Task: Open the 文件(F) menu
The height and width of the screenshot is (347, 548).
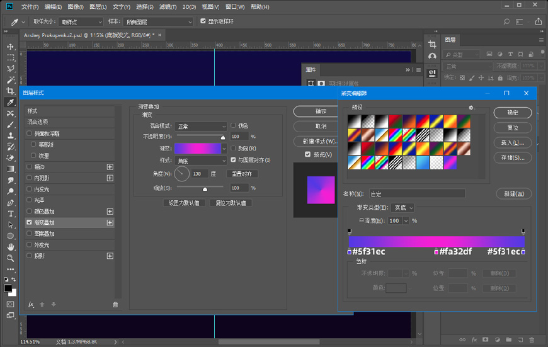Action: tap(30, 7)
